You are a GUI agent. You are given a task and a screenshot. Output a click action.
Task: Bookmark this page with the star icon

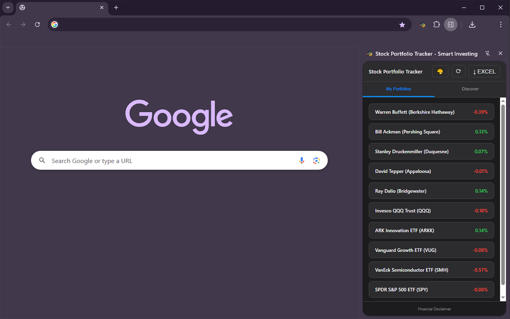(x=402, y=25)
